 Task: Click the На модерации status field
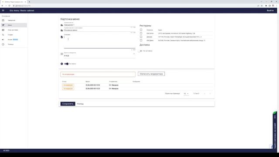tap(98, 74)
